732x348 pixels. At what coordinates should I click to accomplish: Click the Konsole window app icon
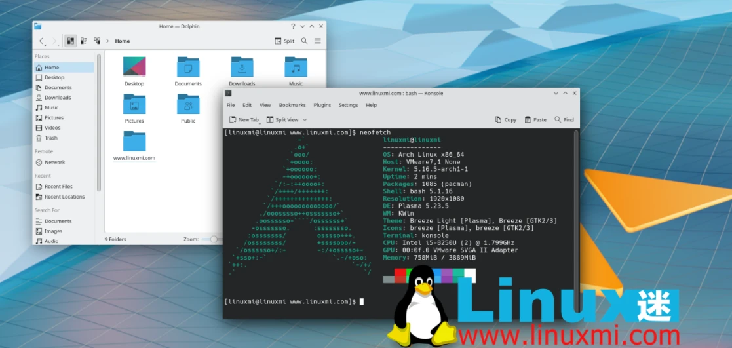pos(228,94)
